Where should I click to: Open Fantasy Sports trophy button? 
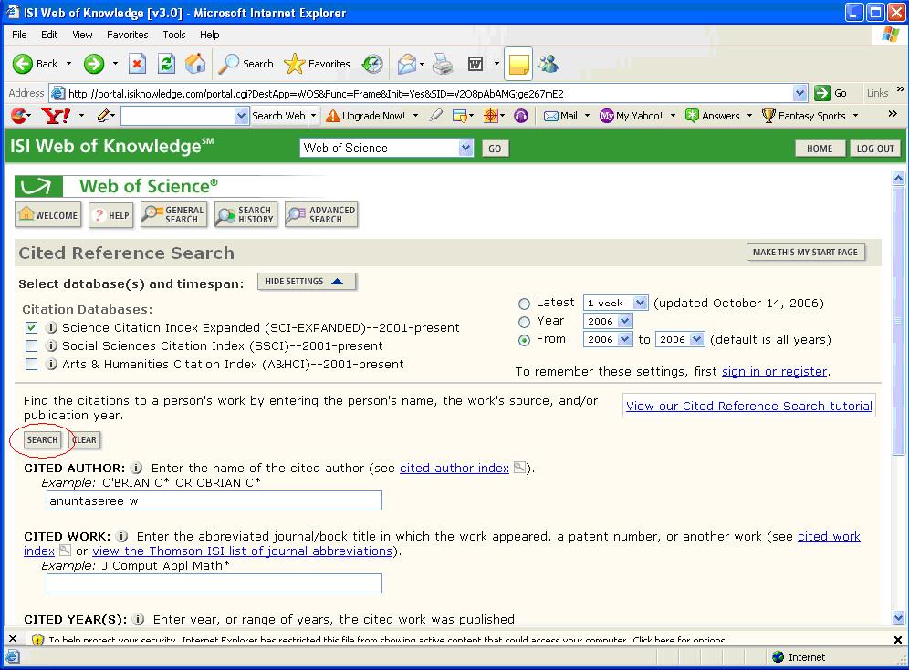(x=803, y=116)
